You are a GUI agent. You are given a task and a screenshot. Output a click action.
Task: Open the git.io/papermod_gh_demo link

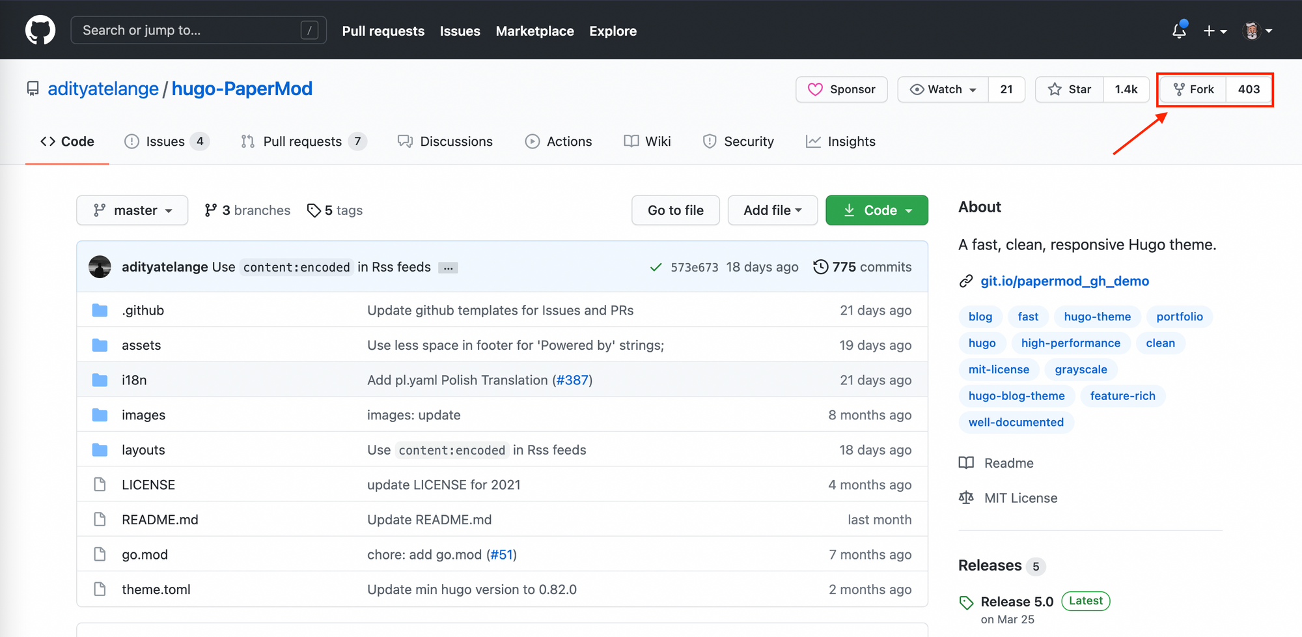1064,281
